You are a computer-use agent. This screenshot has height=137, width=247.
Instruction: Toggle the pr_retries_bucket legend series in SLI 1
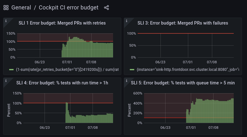pyautogui.click(x=67, y=70)
